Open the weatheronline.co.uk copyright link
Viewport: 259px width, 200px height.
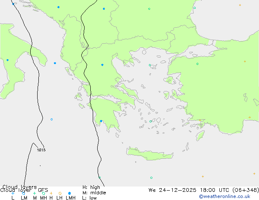[x=225, y=196]
